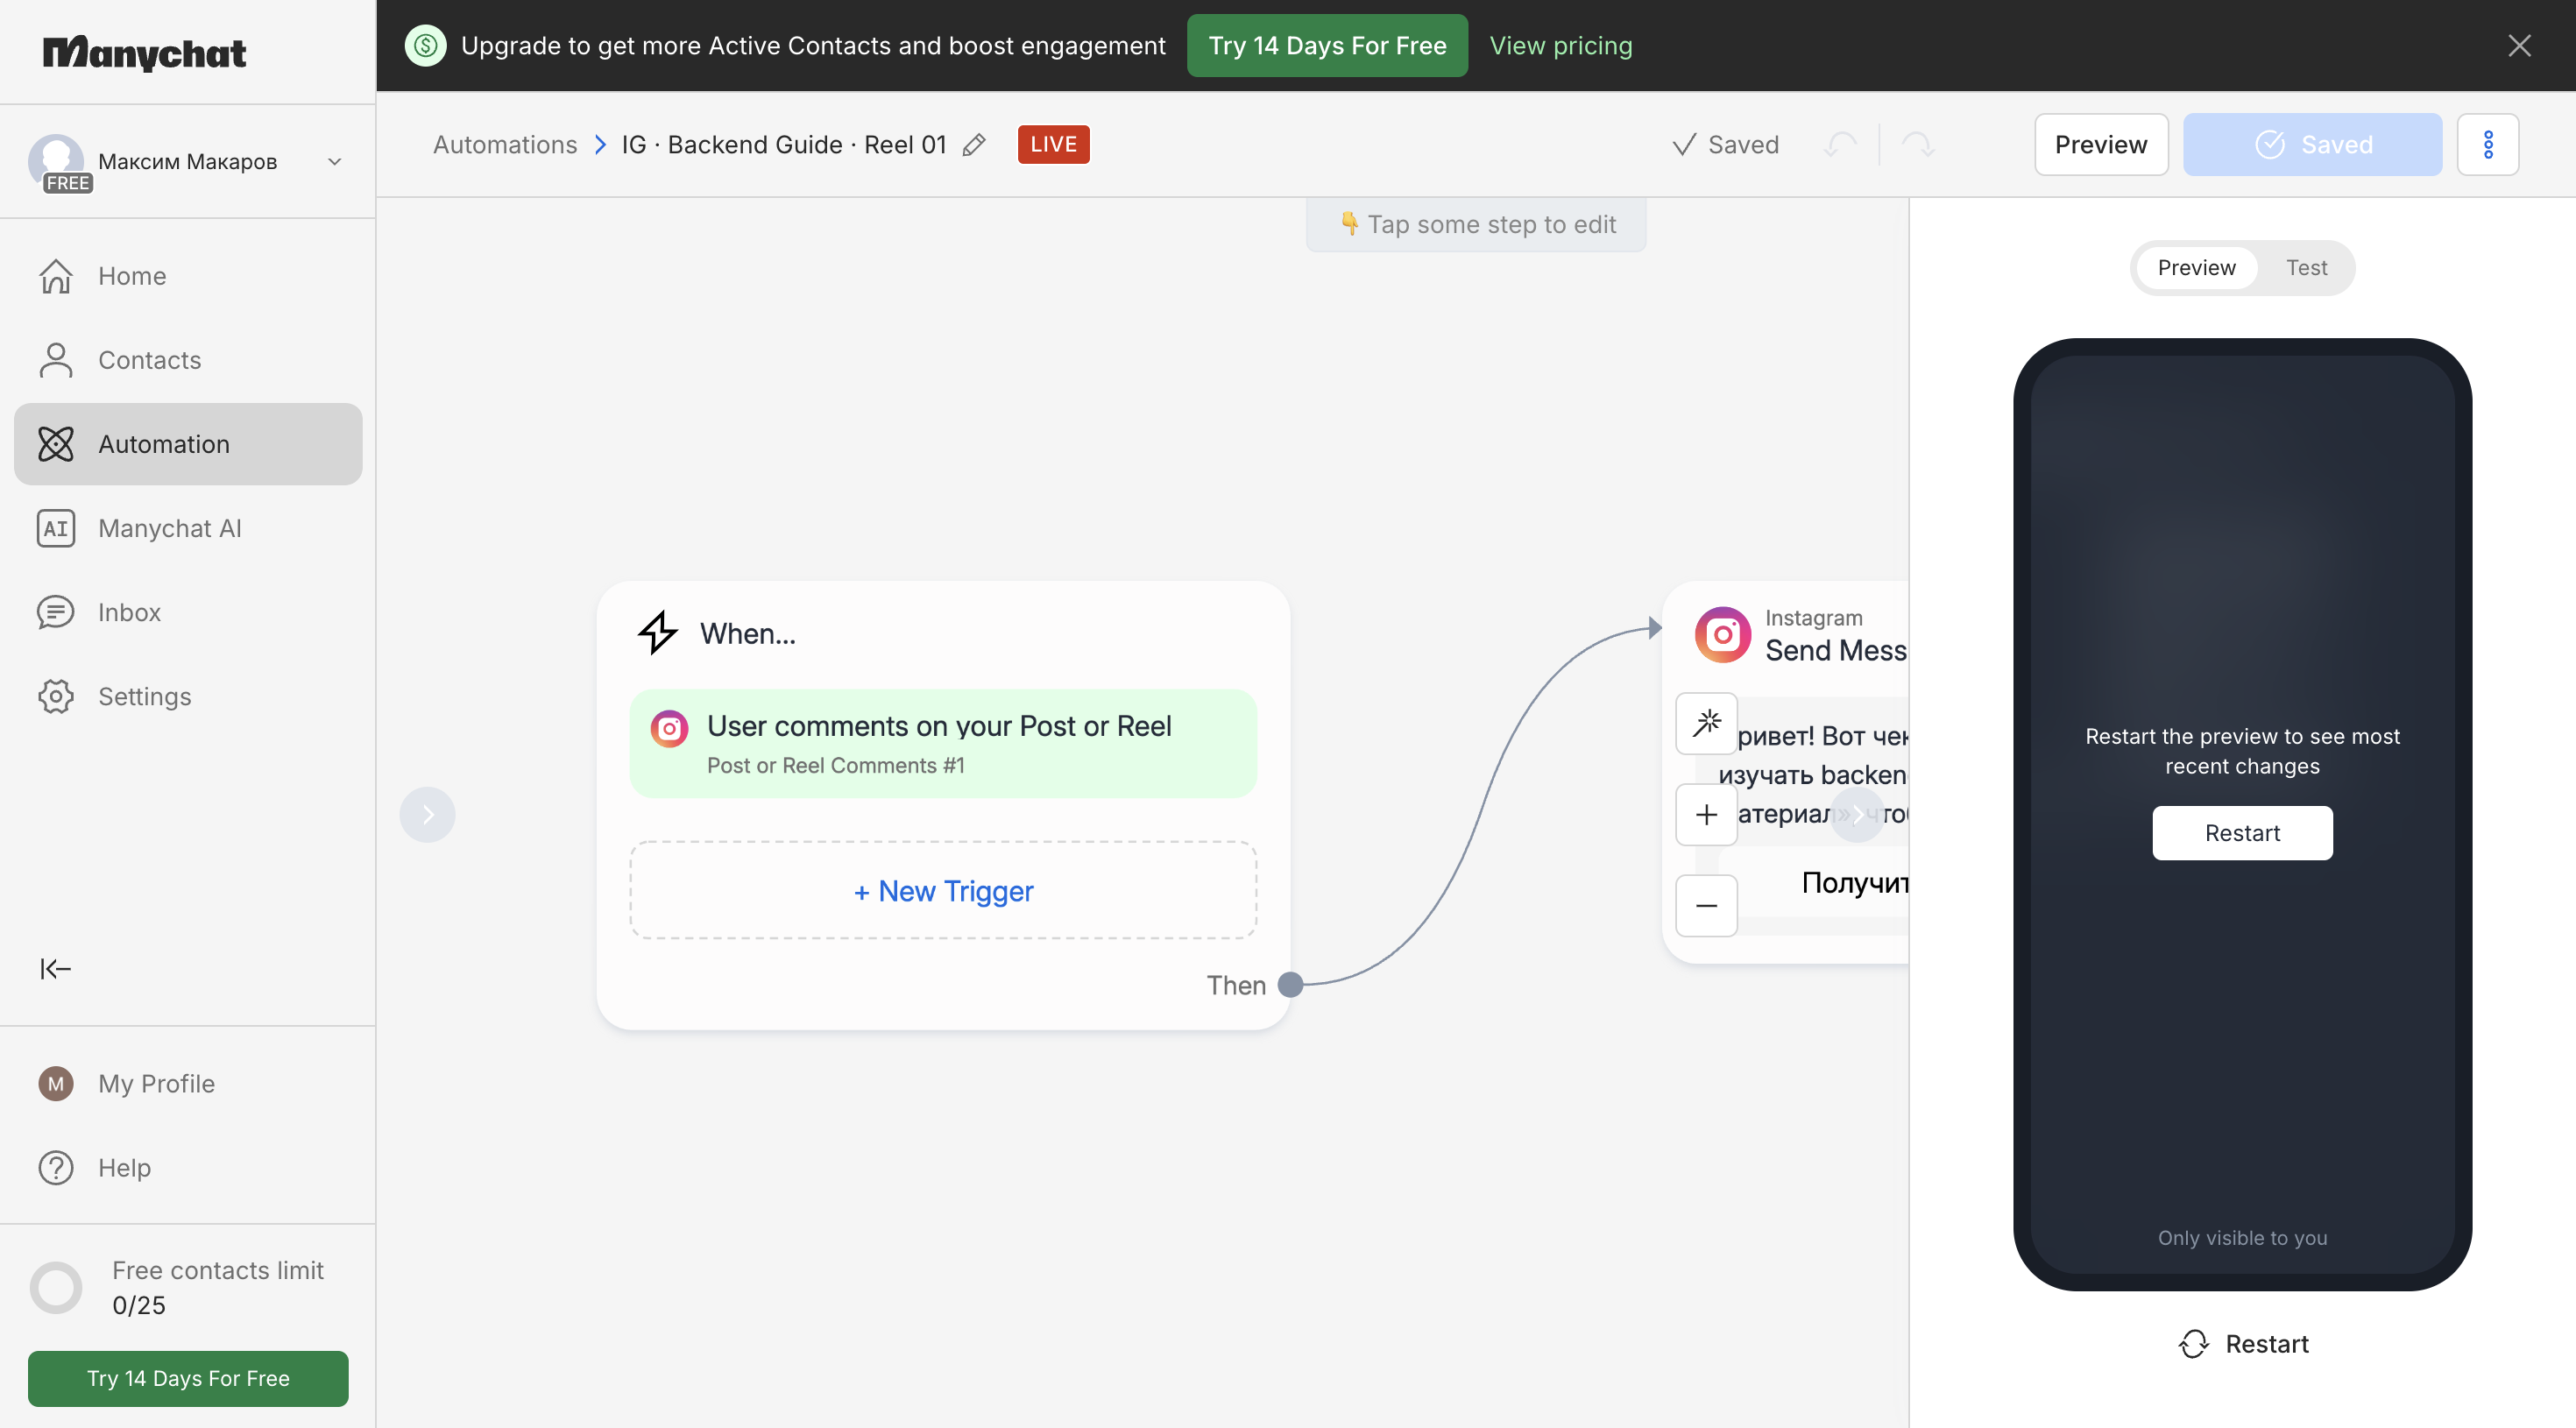Screen dimensions: 2576x1428
Task: Click Restart below the phone preview
Action: click(2243, 1344)
